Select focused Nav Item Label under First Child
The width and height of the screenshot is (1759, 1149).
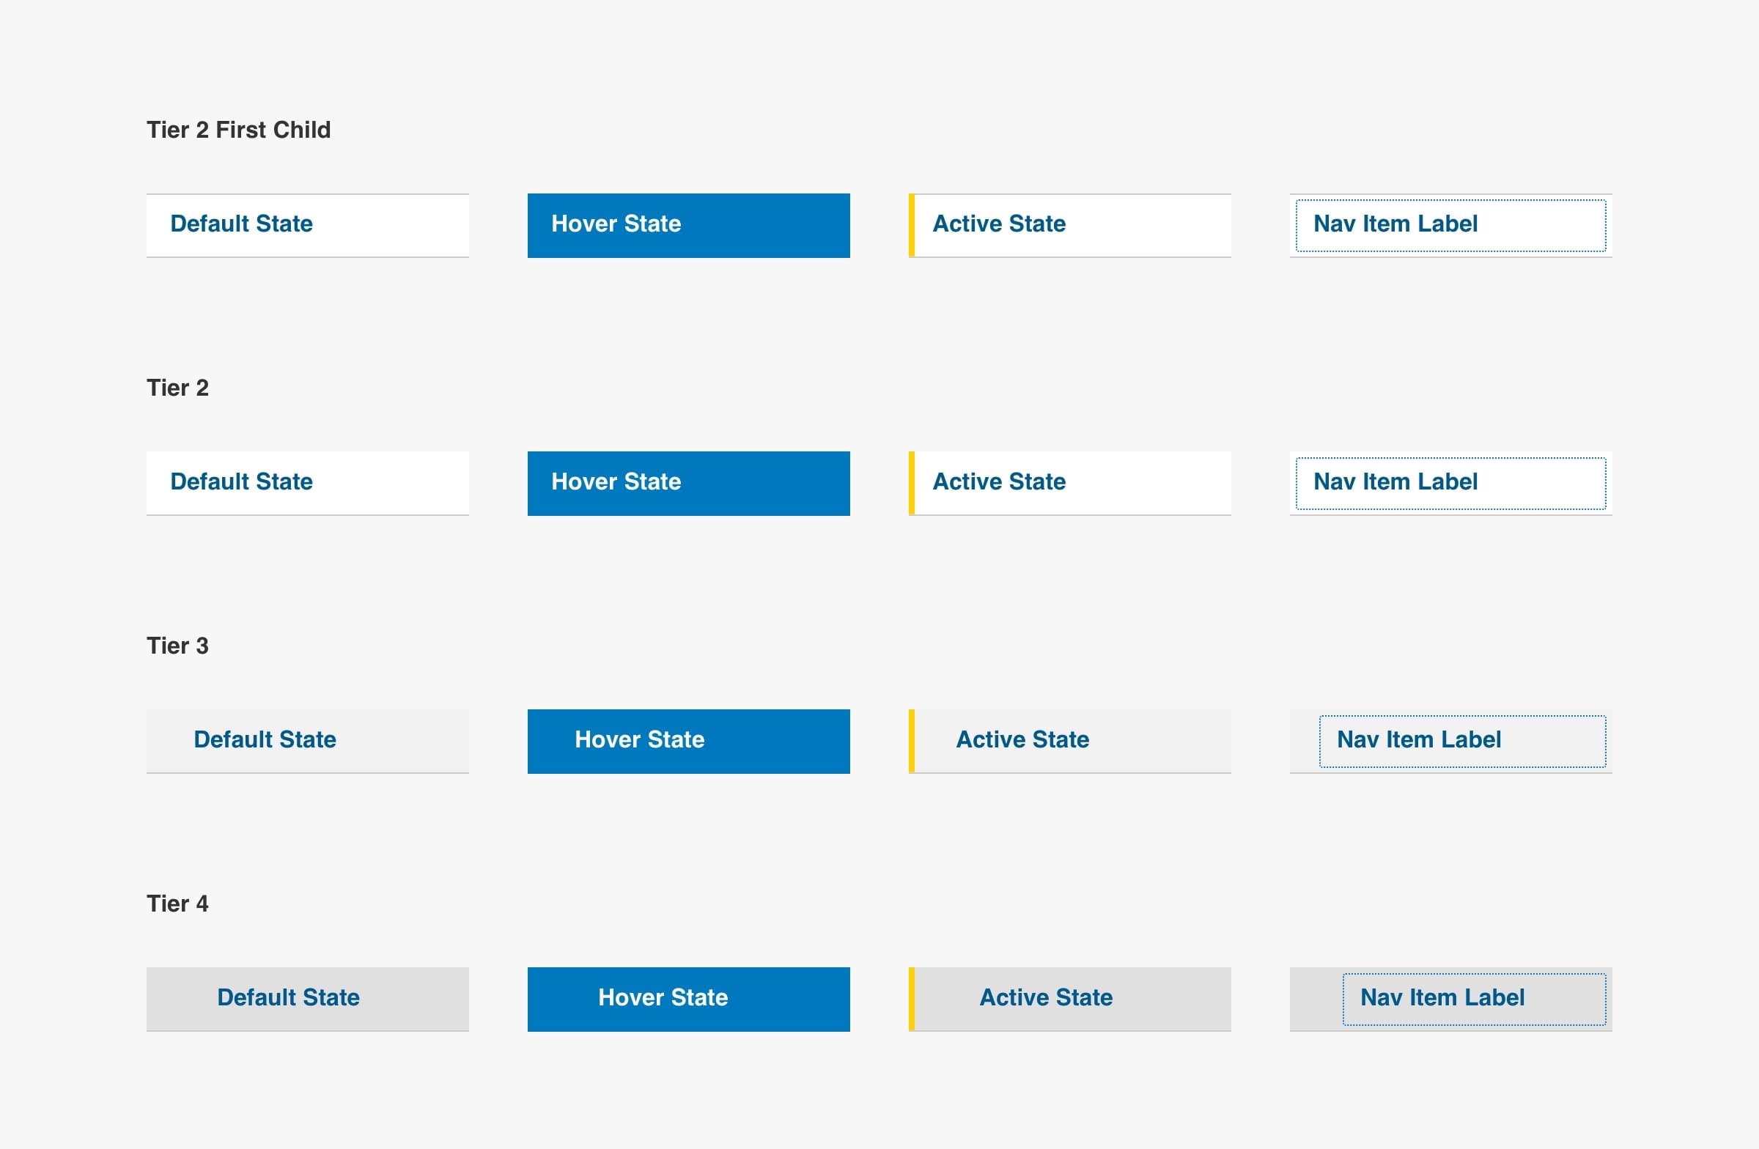1450,225
